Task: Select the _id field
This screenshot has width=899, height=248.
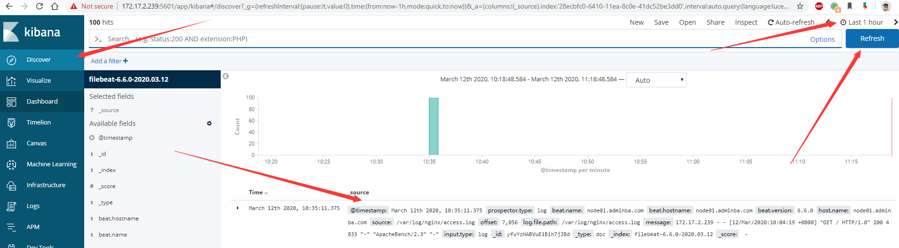Action: tap(102, 154)
